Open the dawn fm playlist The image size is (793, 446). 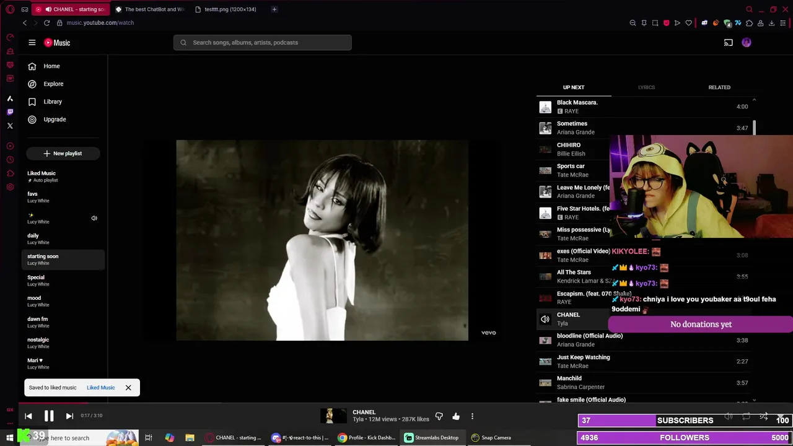click(x=63, y=322)
